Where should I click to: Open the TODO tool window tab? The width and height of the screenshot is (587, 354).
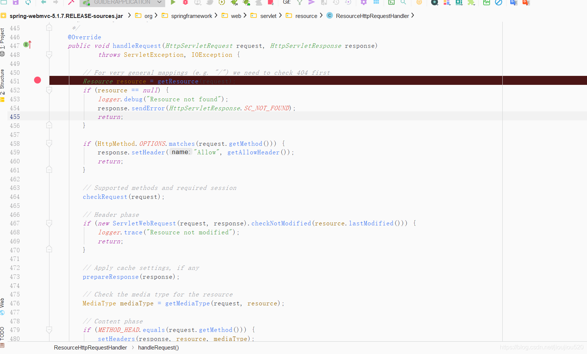tap(3, 333)
